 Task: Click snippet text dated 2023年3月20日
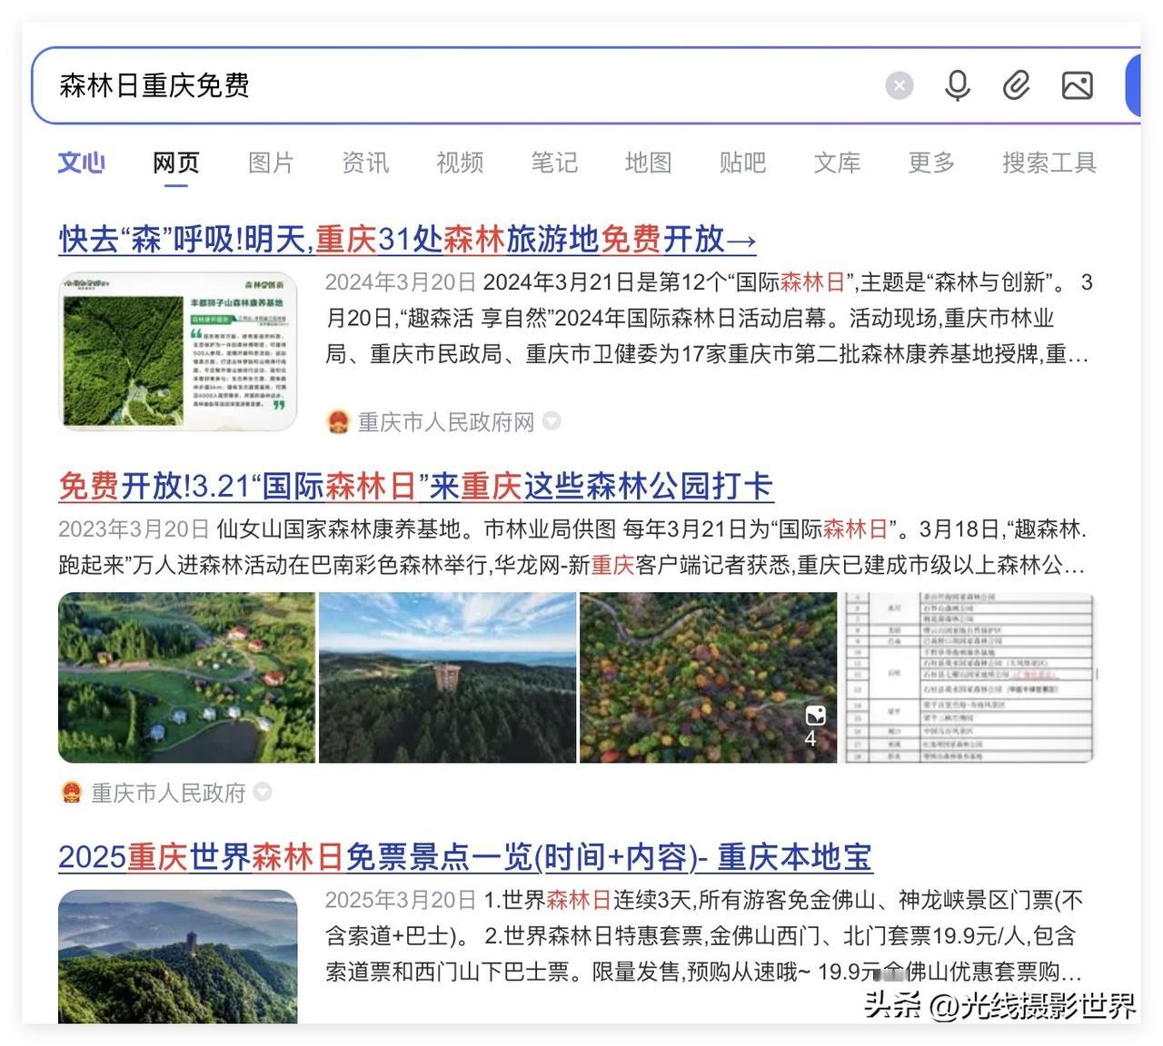(573, 548)
